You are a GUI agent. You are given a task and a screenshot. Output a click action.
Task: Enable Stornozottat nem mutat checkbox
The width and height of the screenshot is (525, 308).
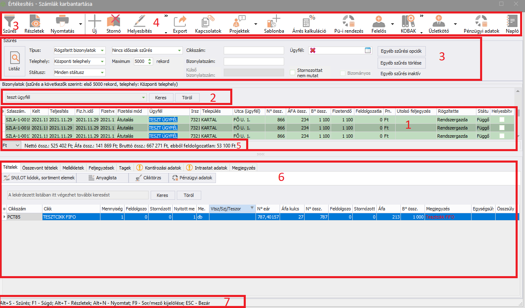(x=292, y=73)
